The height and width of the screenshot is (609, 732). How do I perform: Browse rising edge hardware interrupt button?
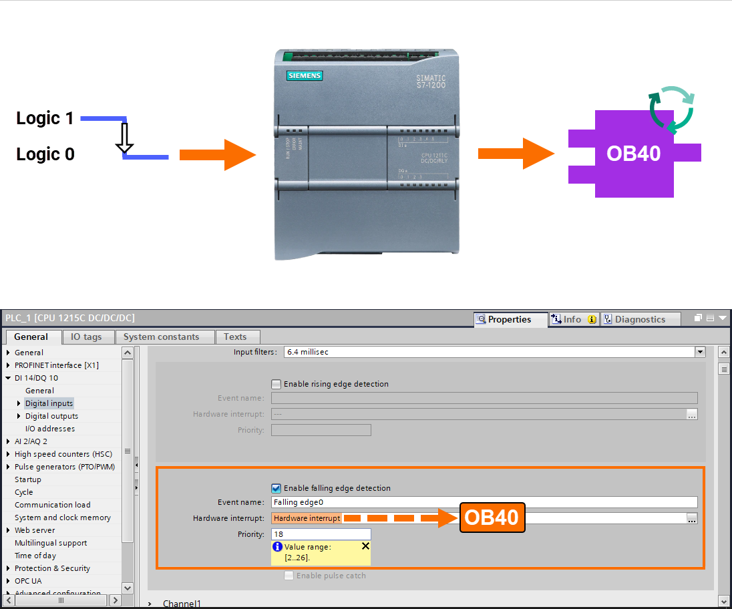692,415
